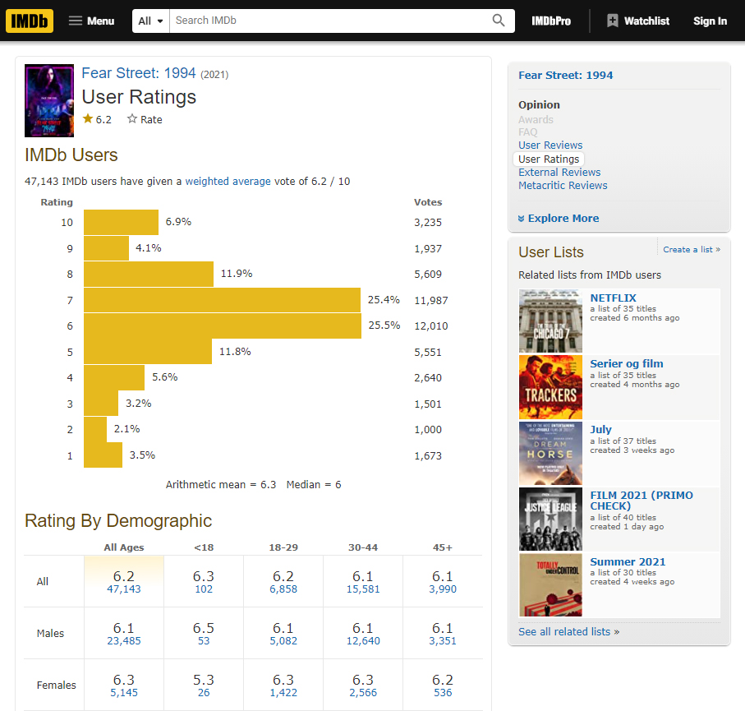Open Totally Under Control list thumbnail

550,585
